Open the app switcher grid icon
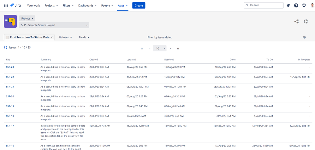 pos(6,6)
